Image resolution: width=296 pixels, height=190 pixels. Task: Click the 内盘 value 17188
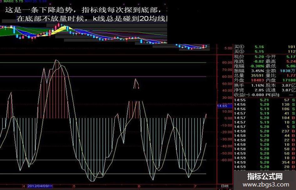tap(289, 80)
